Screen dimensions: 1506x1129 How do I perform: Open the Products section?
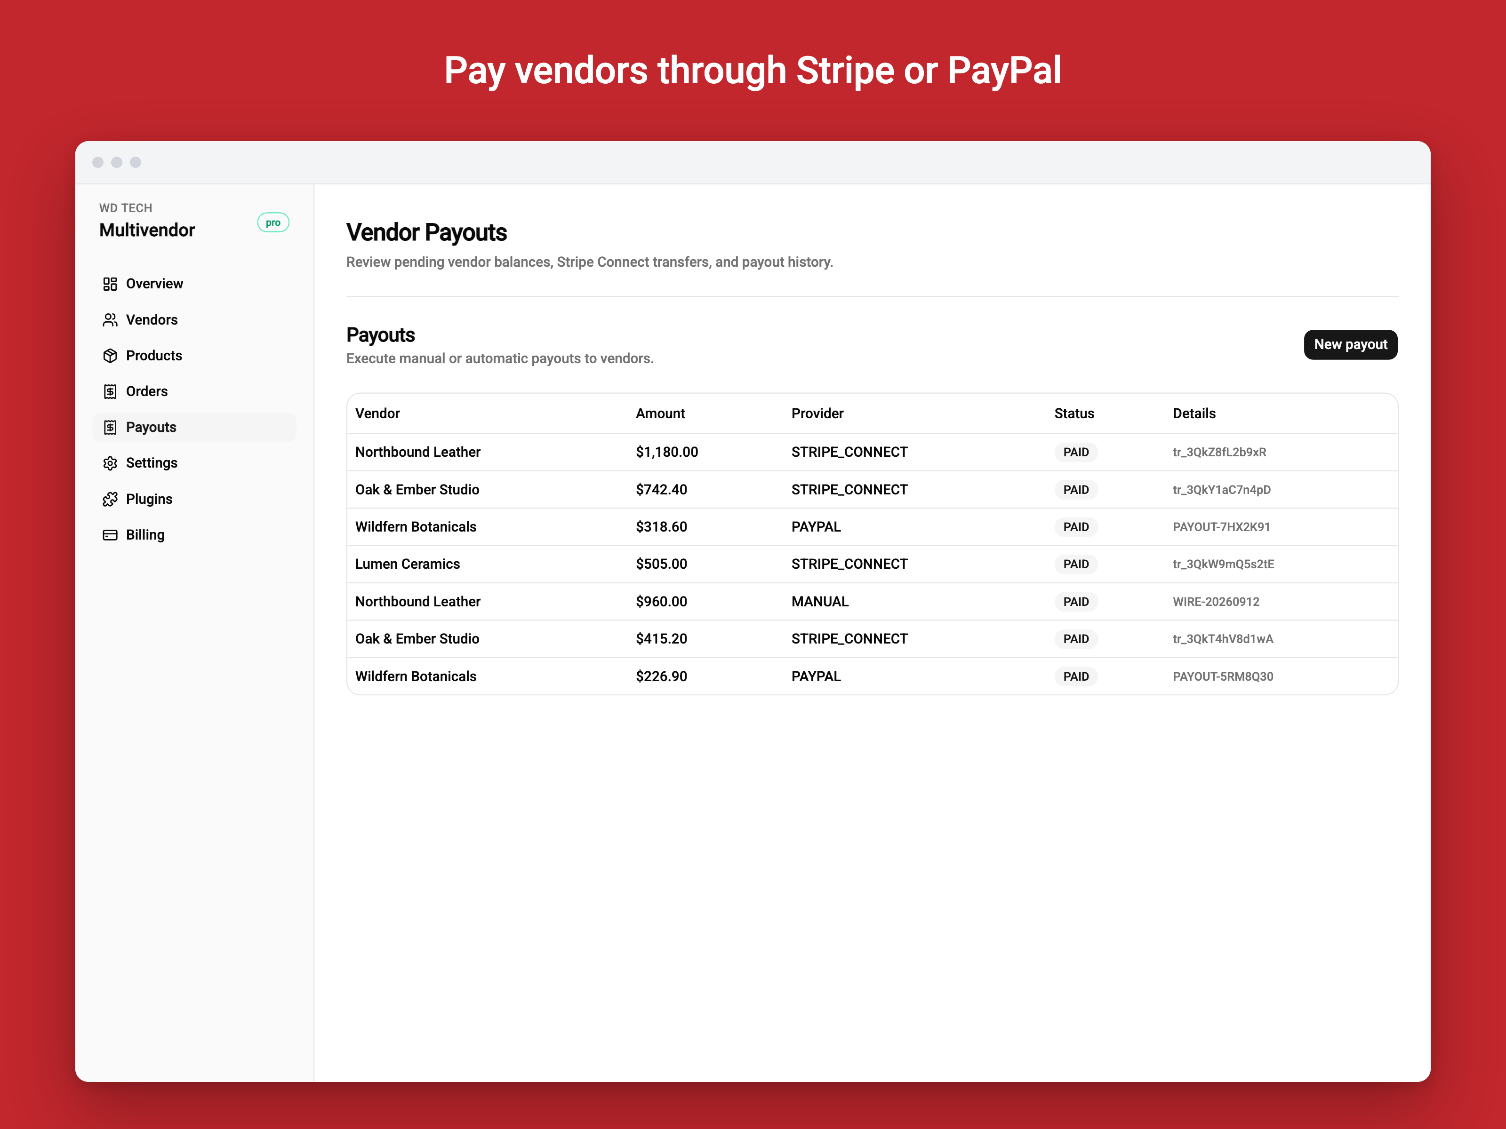[194, 356]
